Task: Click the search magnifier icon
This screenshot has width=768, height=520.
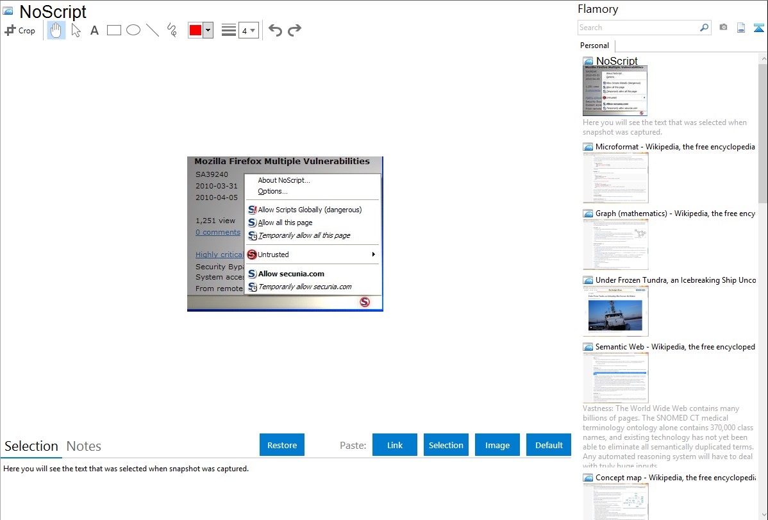Action: tap(704, 28)
